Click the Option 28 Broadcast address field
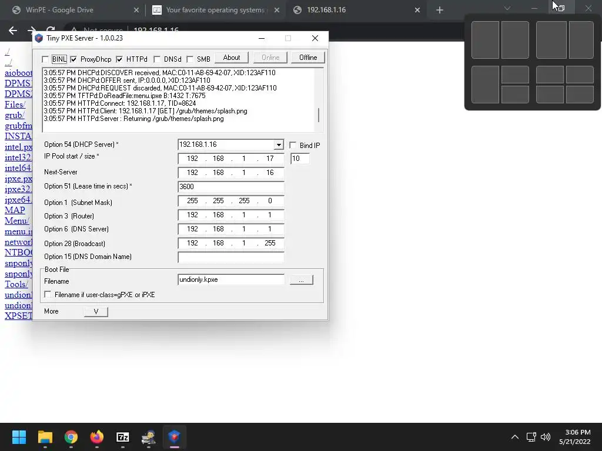Image resolution: width=602 pixels, height=451 pixels. 230,243
